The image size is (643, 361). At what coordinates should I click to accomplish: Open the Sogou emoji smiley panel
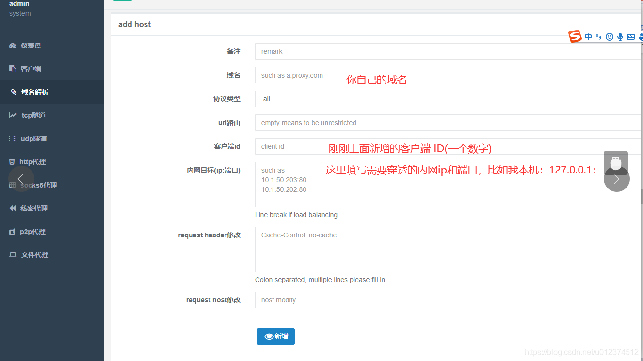tap(610, 37)
